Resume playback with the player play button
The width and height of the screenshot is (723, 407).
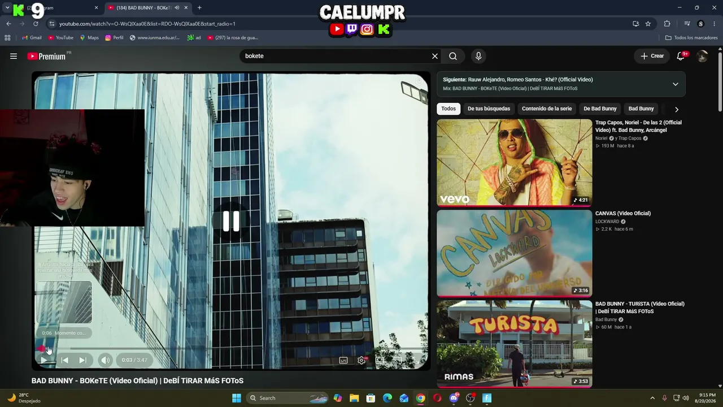[x=43, y=360]
